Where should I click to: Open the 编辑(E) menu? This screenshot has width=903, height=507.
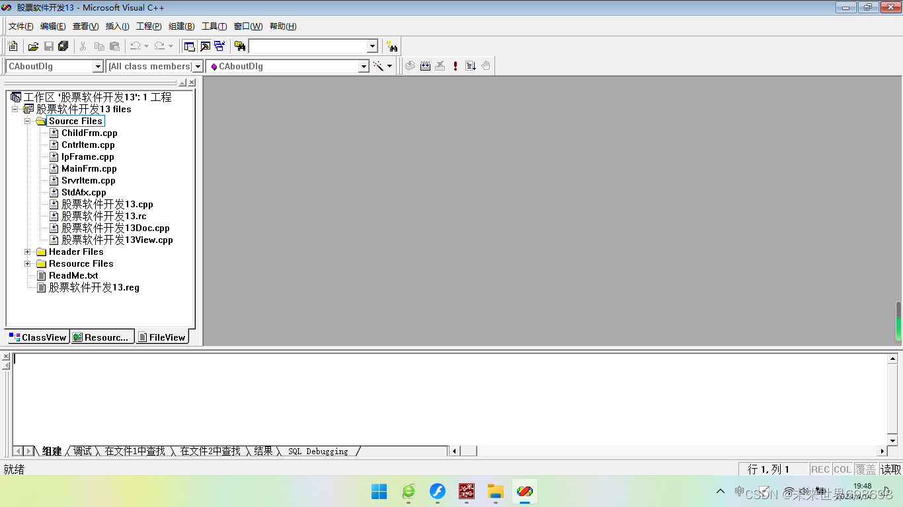click(x=53, y=26)
